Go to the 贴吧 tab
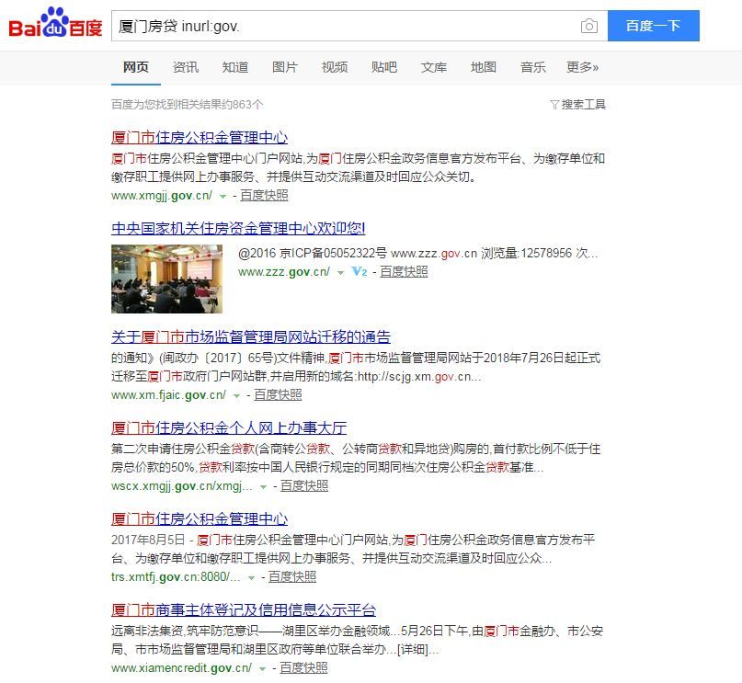 (384, 67)
